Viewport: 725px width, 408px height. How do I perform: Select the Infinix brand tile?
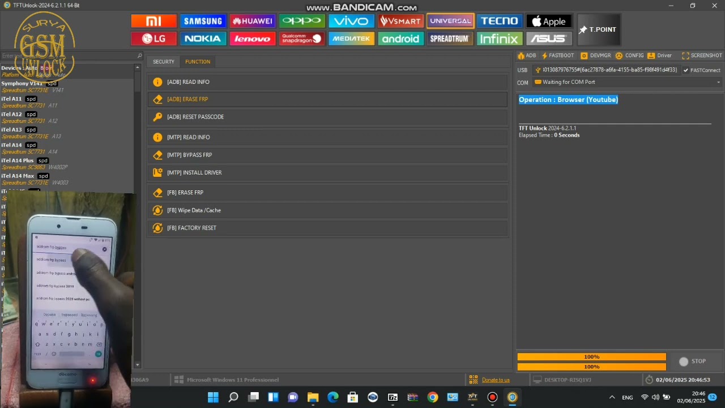pos(499,39)
